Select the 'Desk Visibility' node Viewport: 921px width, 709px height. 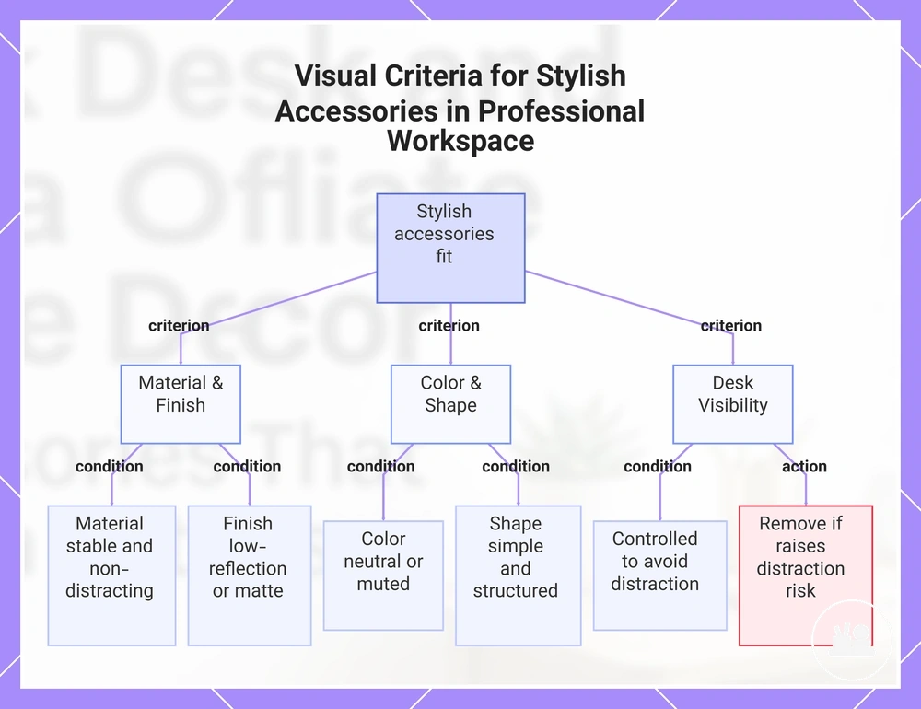pyautogui.click(x=732, y=404)
